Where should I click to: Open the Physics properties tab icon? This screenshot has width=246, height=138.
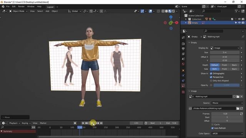click(183, 76)
